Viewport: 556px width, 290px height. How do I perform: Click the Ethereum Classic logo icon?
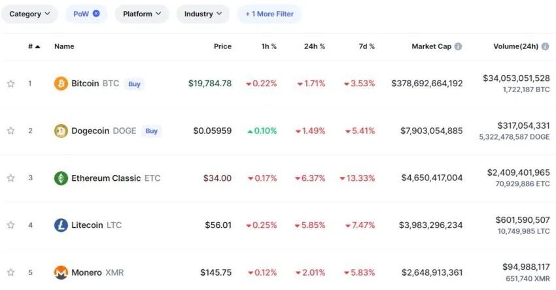point(61,178)
